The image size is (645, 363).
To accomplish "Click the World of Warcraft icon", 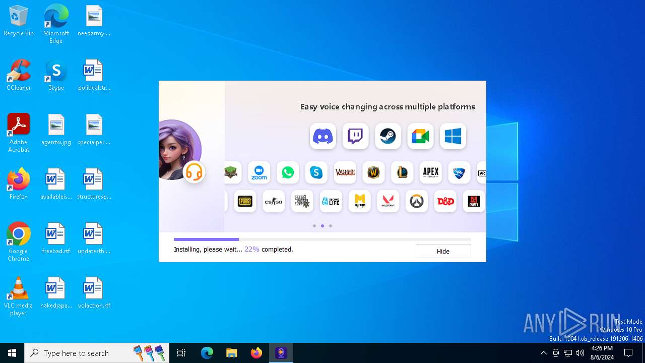I will (373, 172).
